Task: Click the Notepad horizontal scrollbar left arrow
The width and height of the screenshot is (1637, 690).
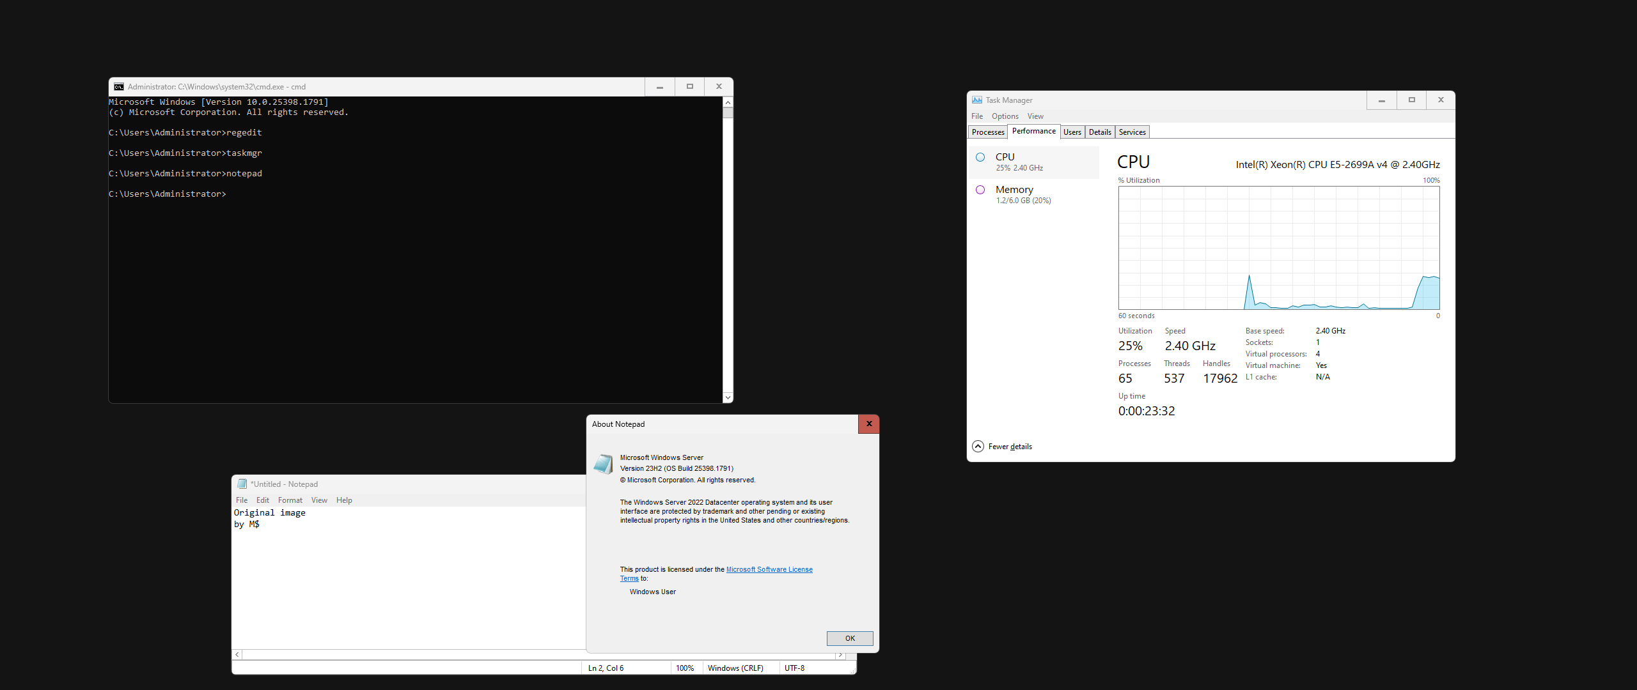Action: coord(237,655)
